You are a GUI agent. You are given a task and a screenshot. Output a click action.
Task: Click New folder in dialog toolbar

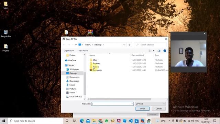pyautogui.click(x=83, y=51)
